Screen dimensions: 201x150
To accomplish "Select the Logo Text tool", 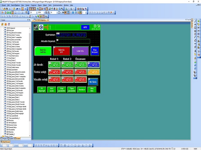I will 195,54.
